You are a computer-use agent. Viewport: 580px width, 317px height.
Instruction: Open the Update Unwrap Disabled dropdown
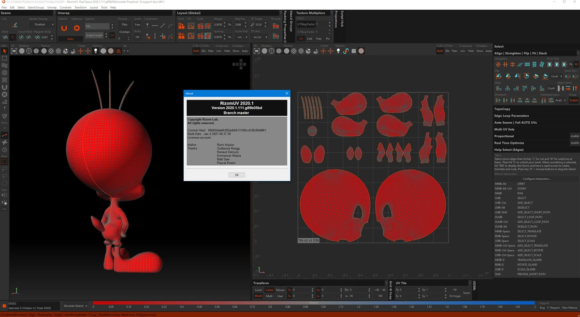[42, 25]
